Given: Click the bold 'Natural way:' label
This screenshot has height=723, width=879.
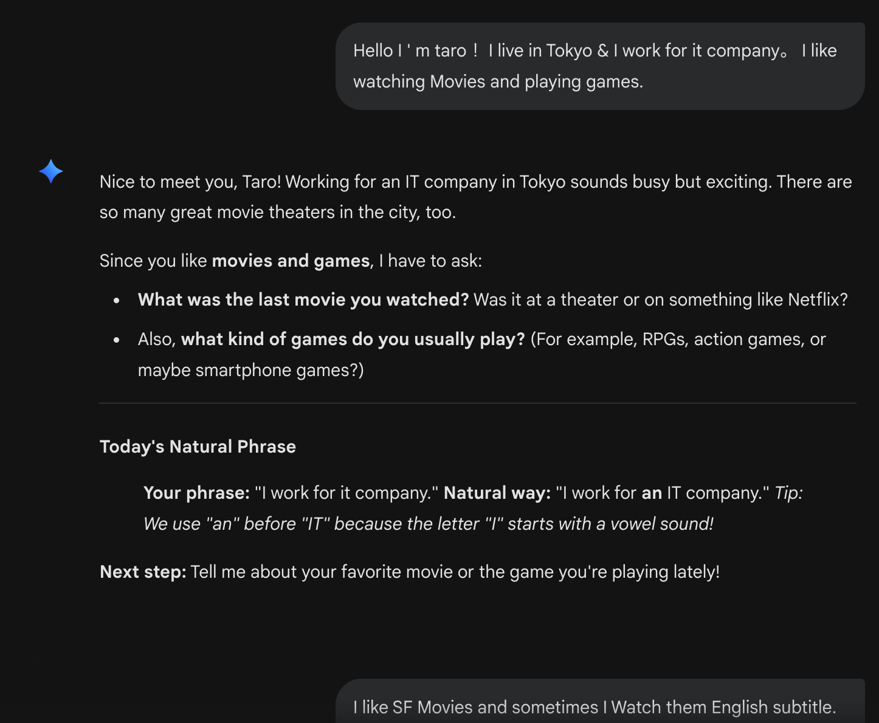Looking at the screenshot, I should tap(497, 493).
